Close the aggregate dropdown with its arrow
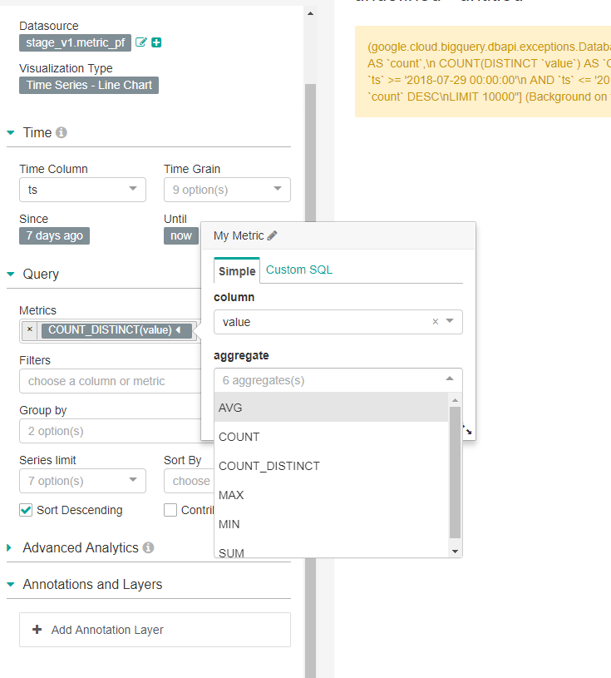This screenshot has width=611, height=678. 450,379
